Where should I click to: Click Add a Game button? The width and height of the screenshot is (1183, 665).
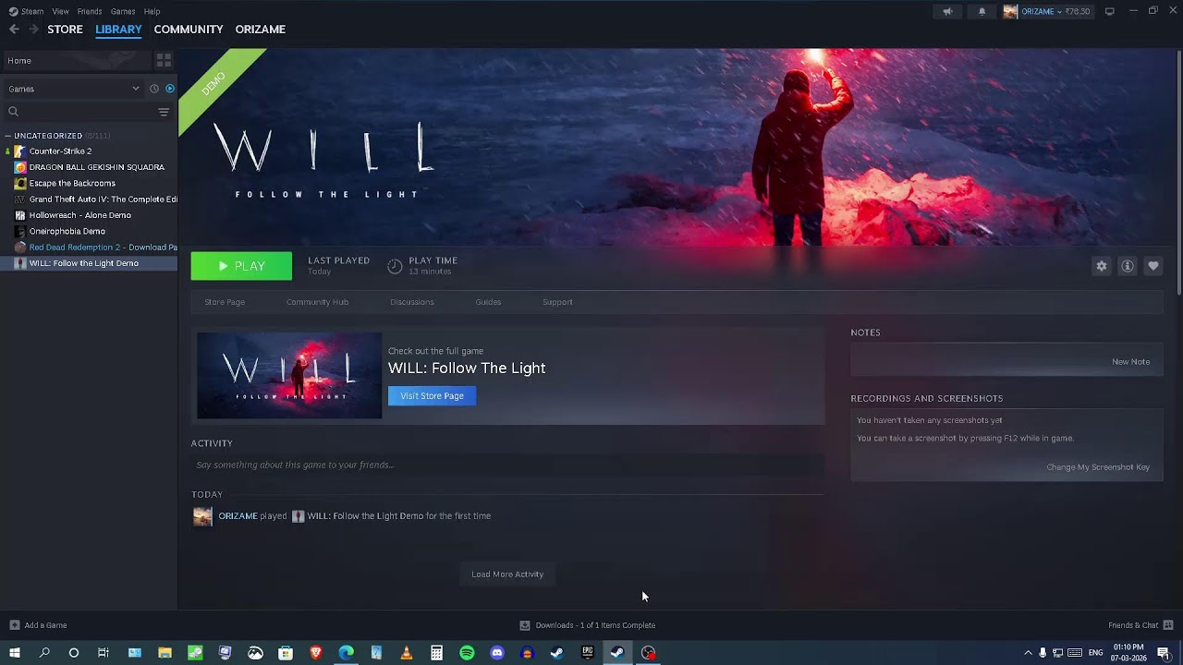(x=38, y=625)
